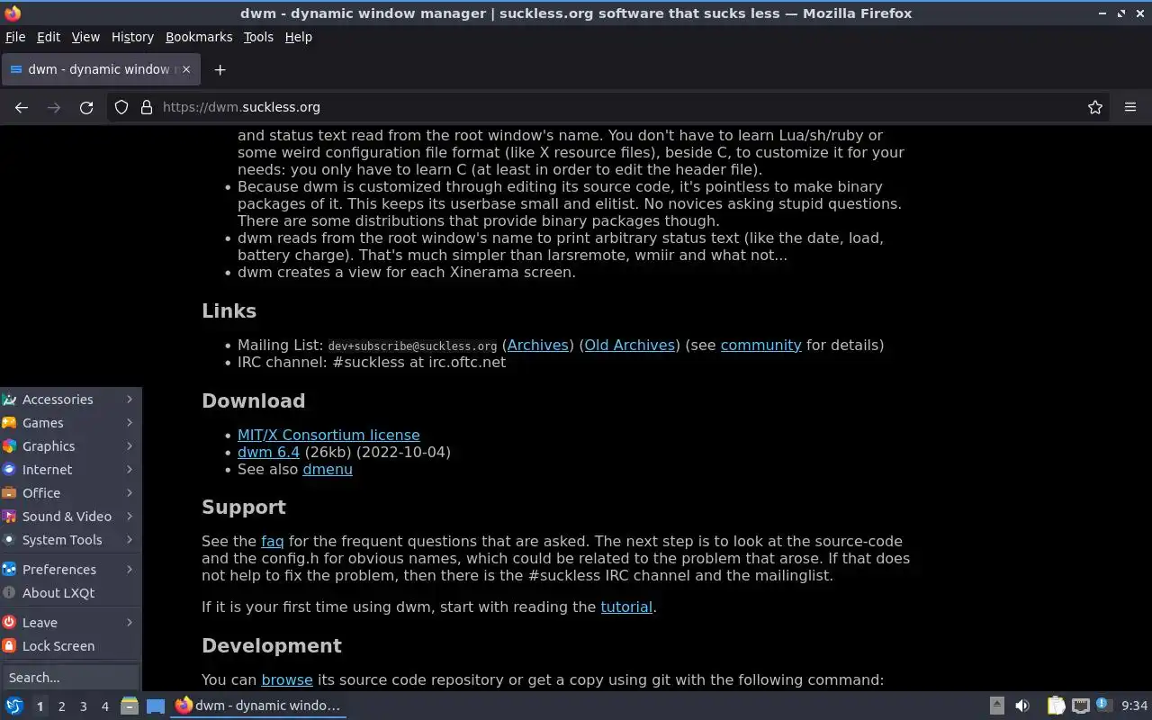Open the Help menu

(x=299, y=37)
